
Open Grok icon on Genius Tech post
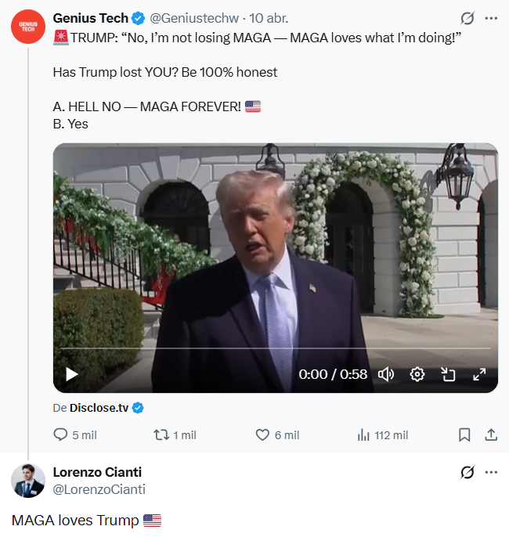coord(467,18)
